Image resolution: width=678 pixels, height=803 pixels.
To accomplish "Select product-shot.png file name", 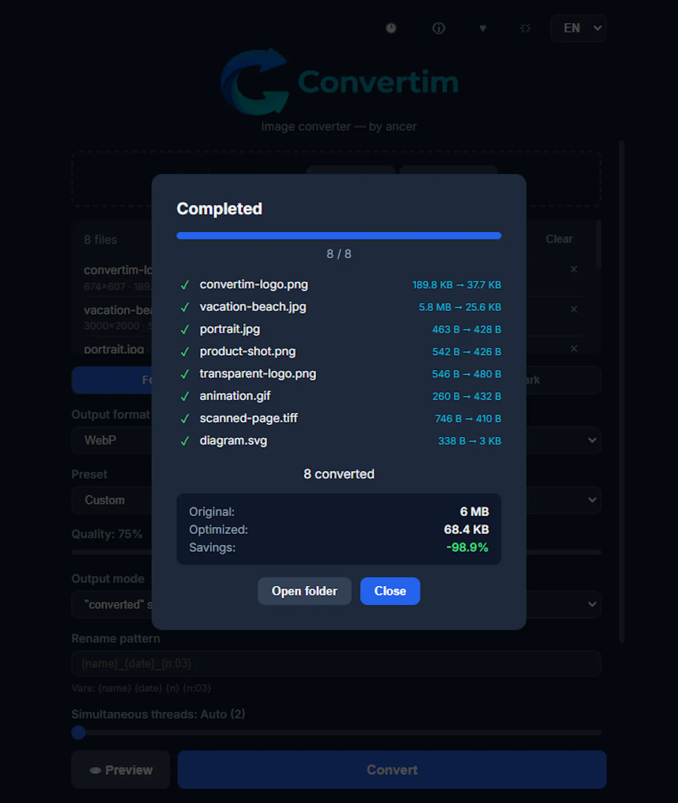I will [247, 351].
